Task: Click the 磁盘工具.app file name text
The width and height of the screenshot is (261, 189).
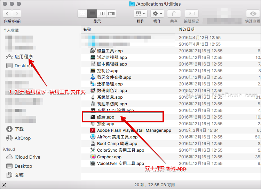Action: (110, 51)
